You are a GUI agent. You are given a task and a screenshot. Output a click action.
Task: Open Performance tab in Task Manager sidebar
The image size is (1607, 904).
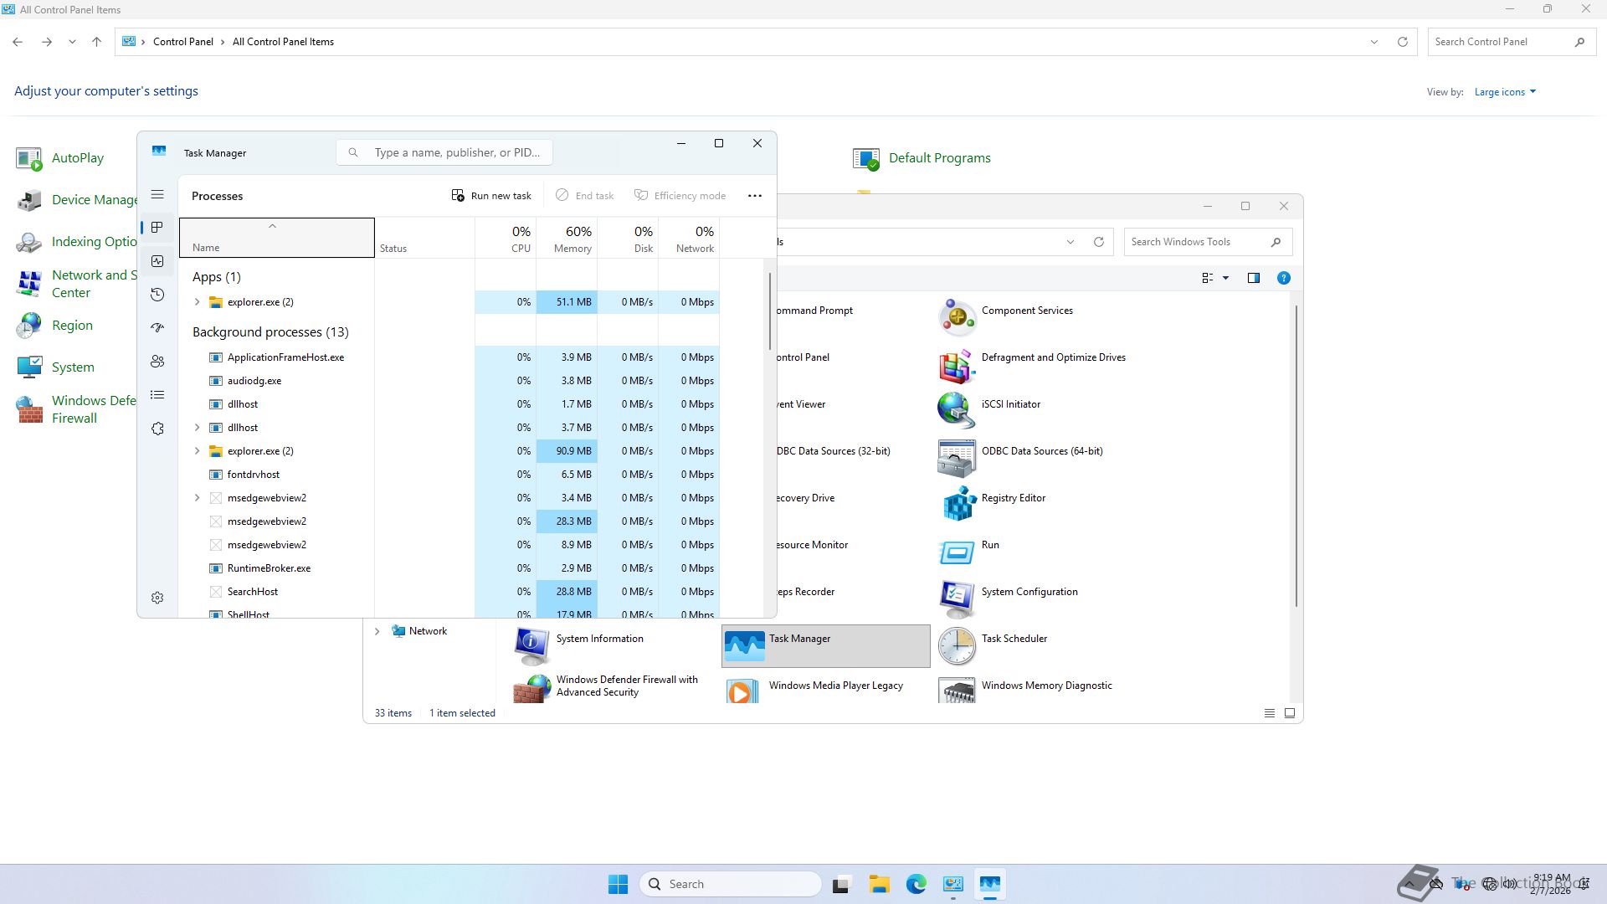pos(157,261)
